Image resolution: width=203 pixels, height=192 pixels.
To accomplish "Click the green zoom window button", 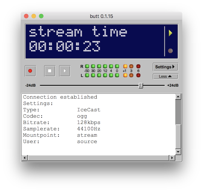I will [41, 16].
